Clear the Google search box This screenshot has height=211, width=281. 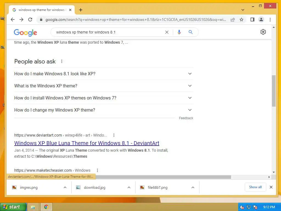[x=167, y=32]
